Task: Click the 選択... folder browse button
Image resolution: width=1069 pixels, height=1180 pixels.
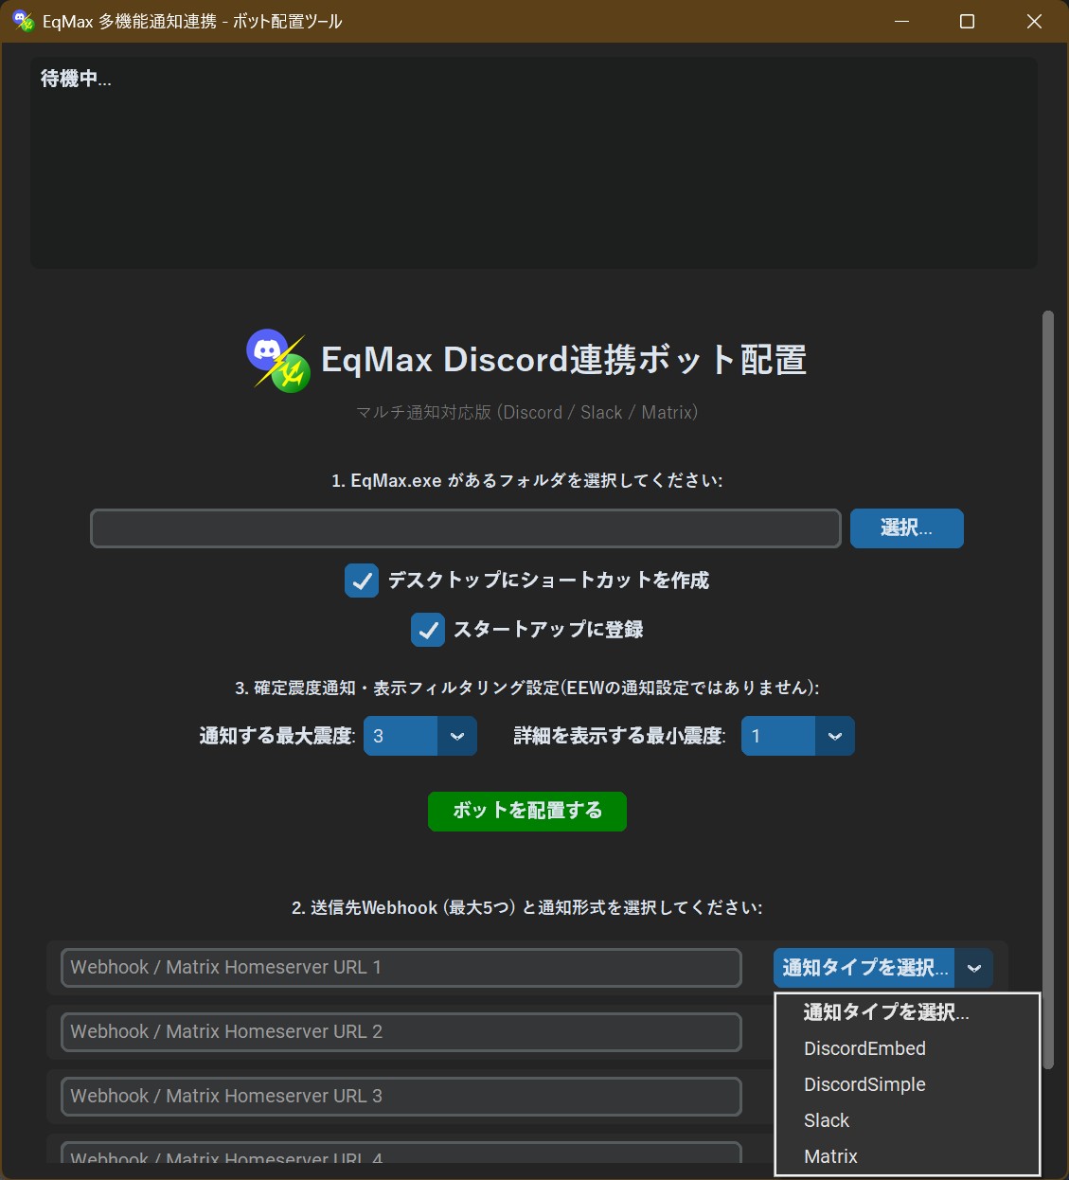Action: 905,528
